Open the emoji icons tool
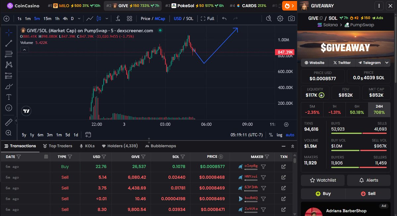The width and height of the screenshot is (397, 216). 9,108
